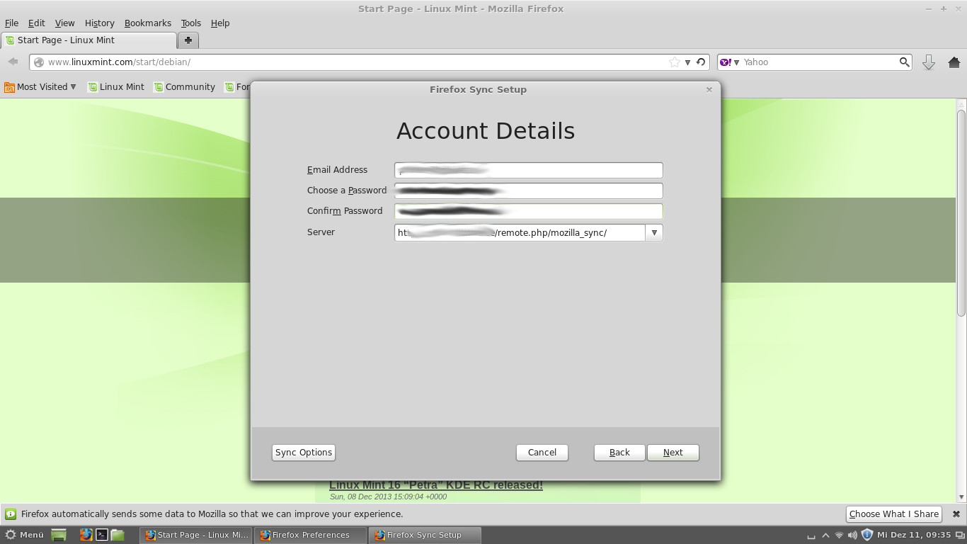Open the new tab plus button
967x544 pixels.
coord(188,40)
